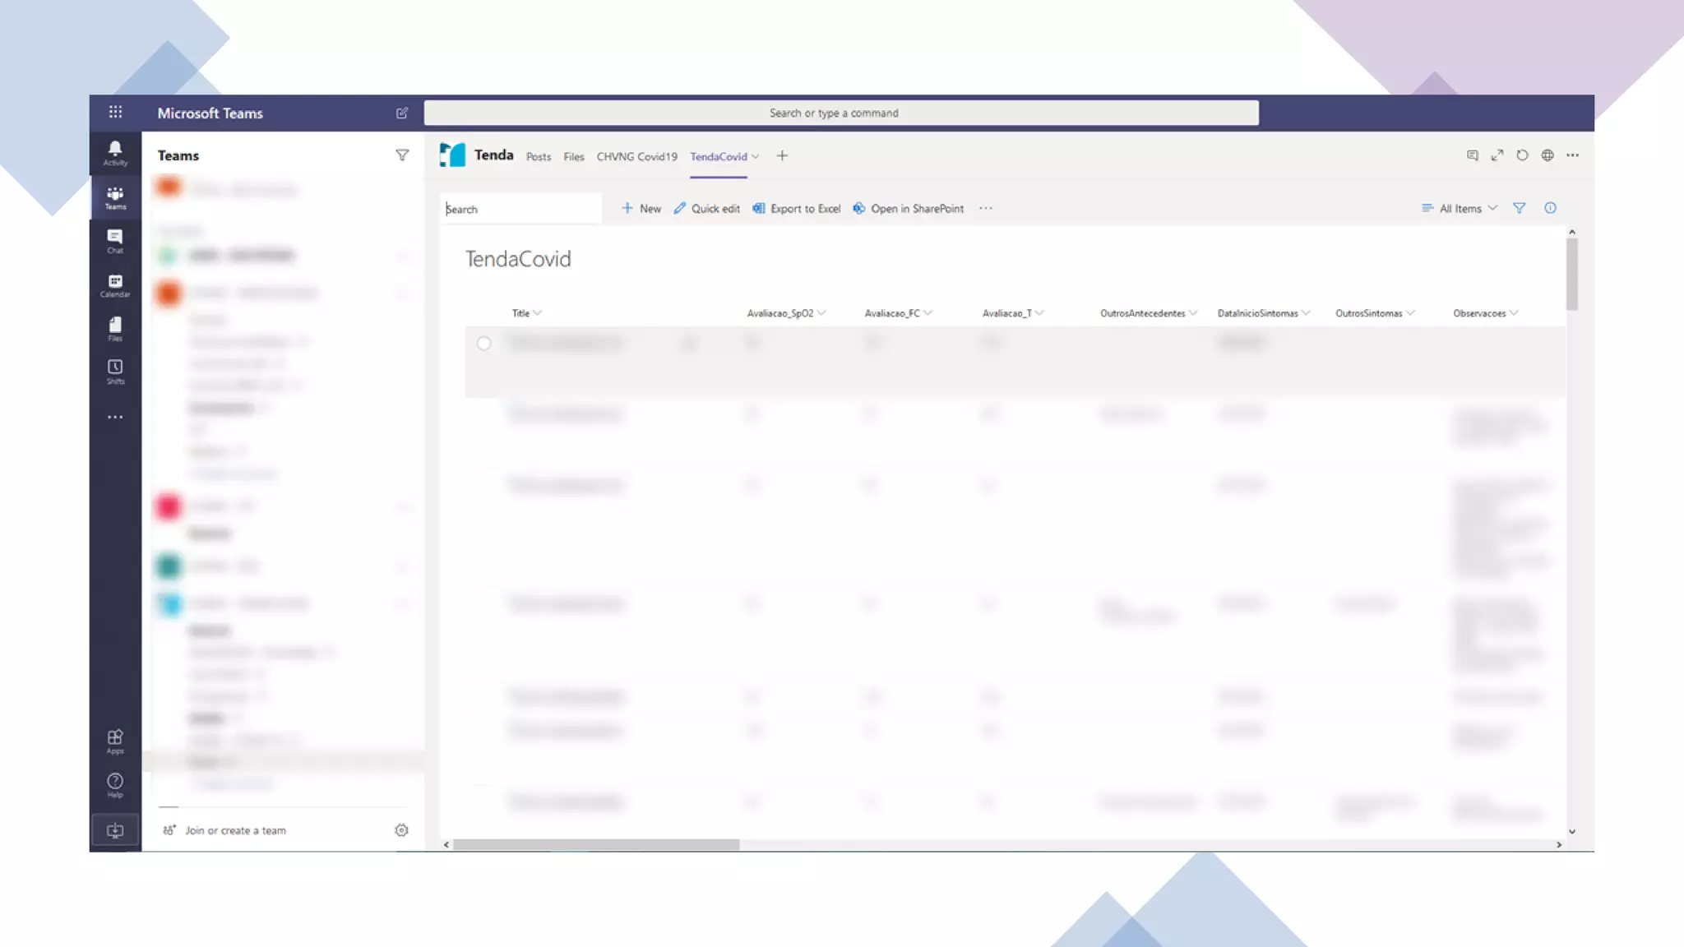This screenshot has width=1684, height=947.
Task: Open manage teams settings gear
Action: [x=401, y=830]
